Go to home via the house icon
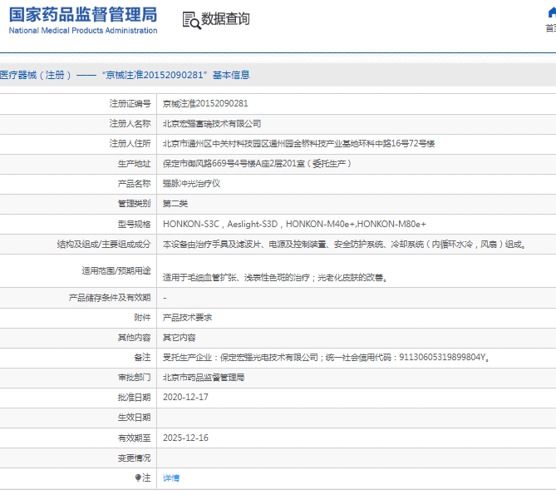Image resolution: width=556 pixels, height=495 pixels. click(552, 13)
